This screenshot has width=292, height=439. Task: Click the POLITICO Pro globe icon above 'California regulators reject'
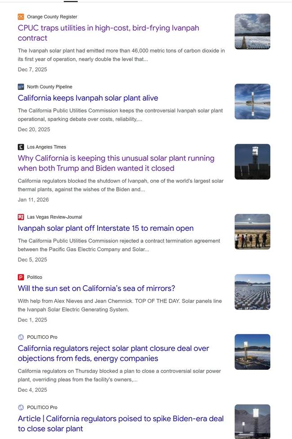point(21,337)
